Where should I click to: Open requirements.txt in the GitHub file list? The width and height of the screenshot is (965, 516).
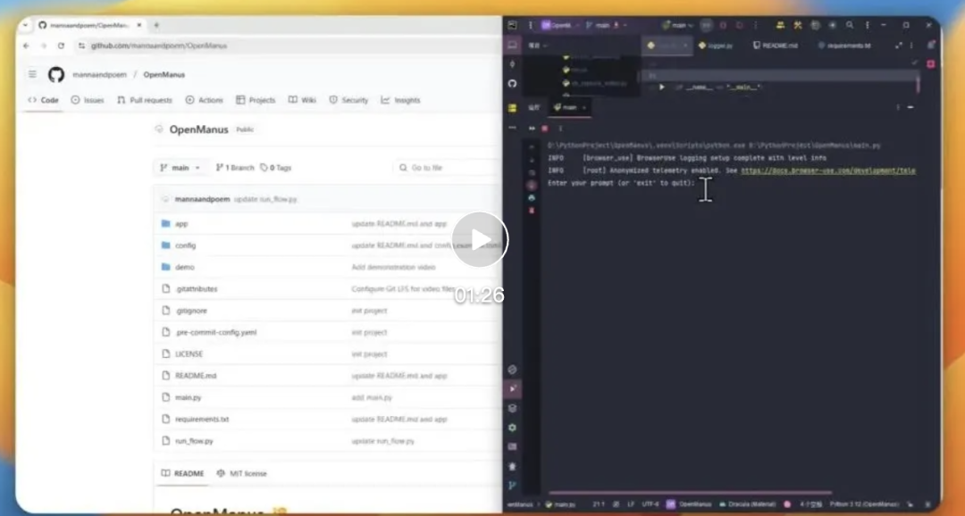pos(202,420)
